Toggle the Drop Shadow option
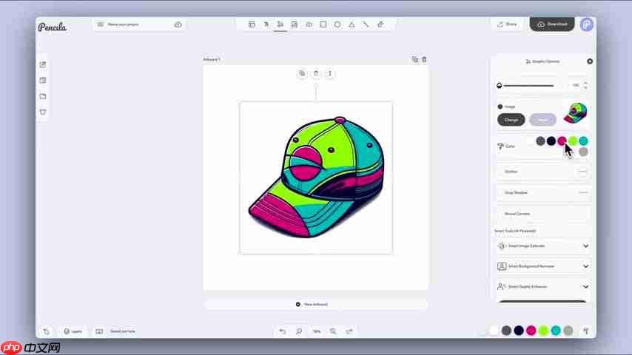The width and height of the screenshot is (632, 355). click(583, 192)
